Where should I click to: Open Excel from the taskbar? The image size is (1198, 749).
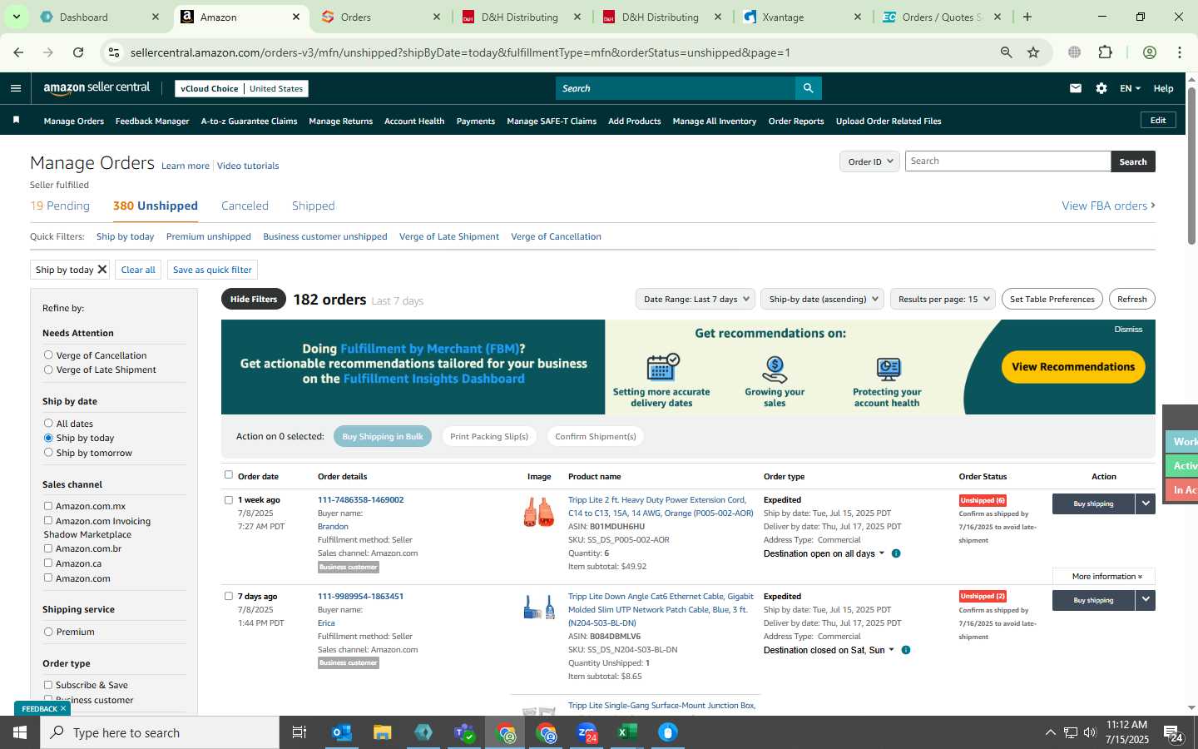[x=627, y=732]
